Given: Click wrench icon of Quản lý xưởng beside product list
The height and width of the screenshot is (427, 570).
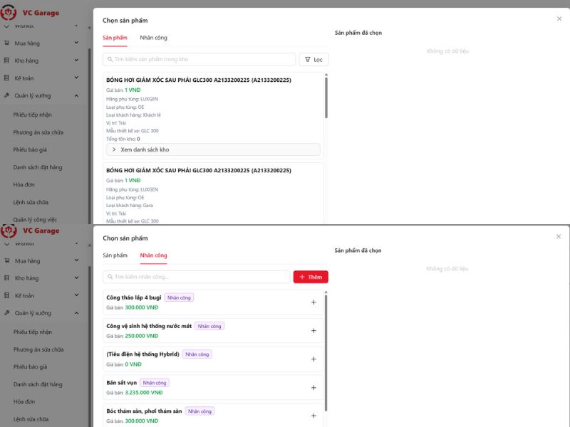Looking at the screenshot, I should 7,95.
